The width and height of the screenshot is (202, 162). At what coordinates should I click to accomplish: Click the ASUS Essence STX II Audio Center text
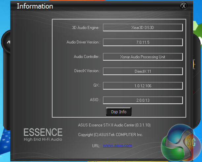[114, 125]
